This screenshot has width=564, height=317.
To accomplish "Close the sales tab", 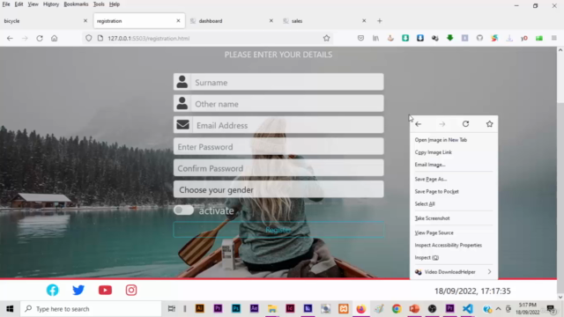I will click(x=364, y=21).
